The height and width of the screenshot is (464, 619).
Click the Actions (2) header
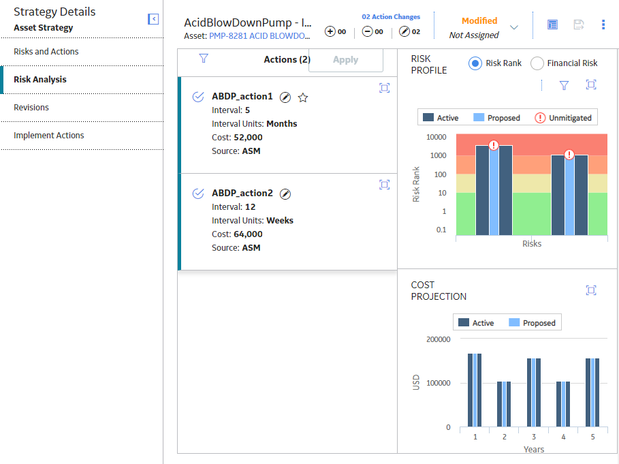(x=287, y=60)
